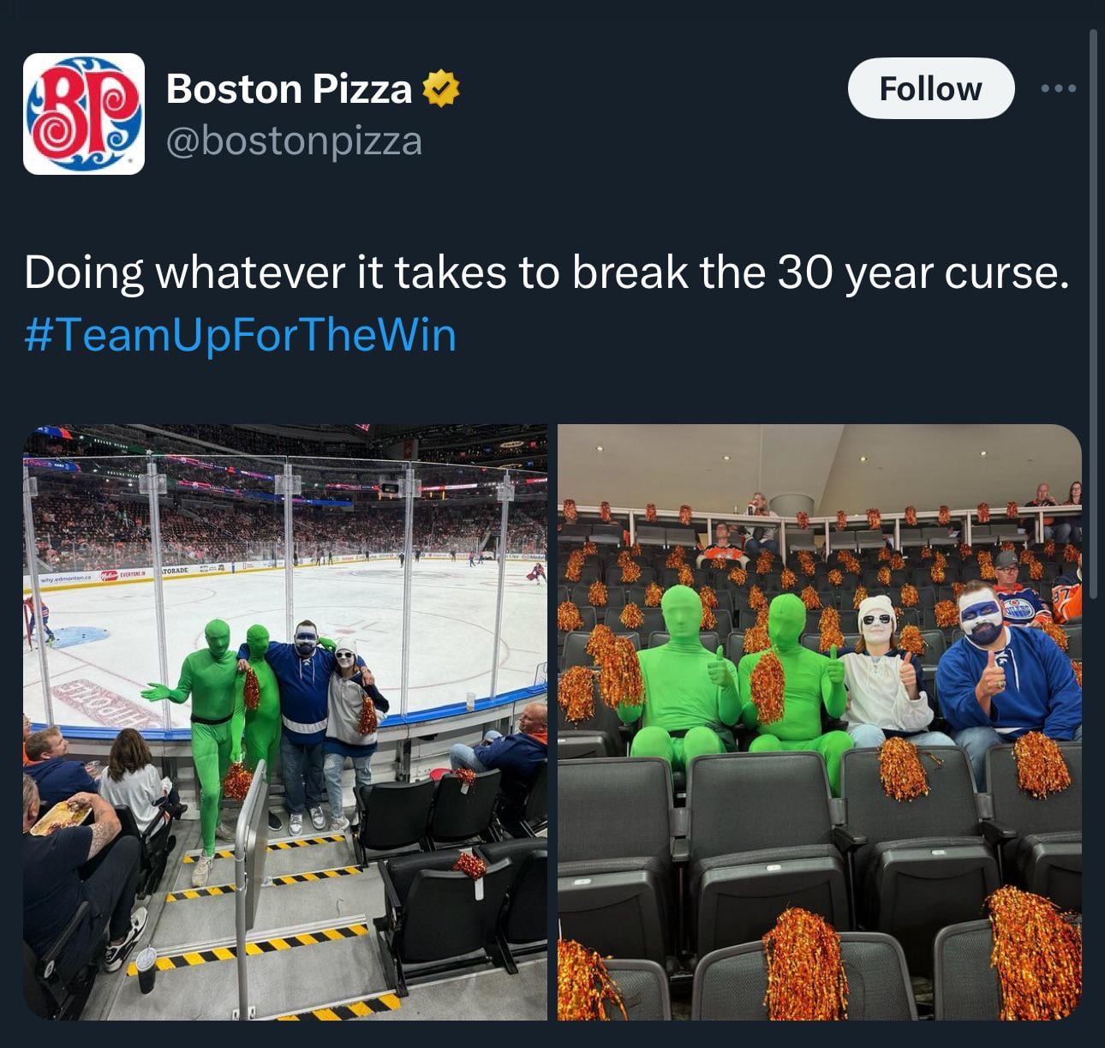
Task: Open the #TeamUpForTheWin hashtag
Action: 240,334
